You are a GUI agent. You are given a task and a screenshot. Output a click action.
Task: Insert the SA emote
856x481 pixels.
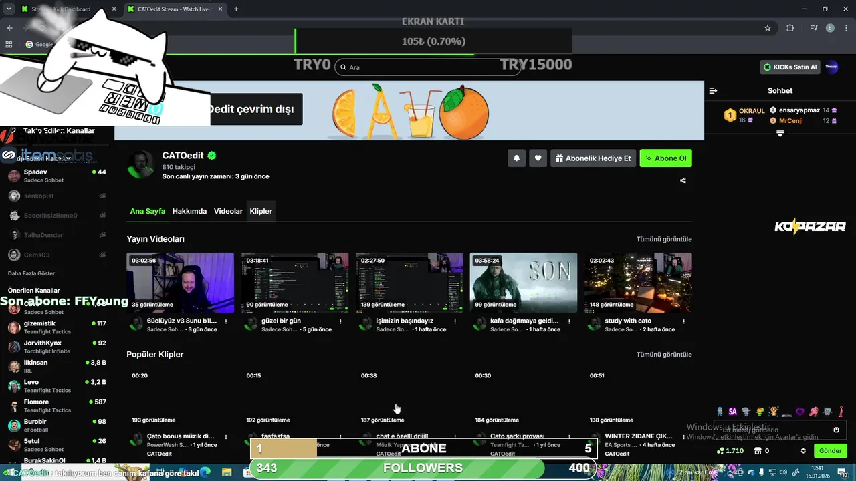(x=733, y=412)
